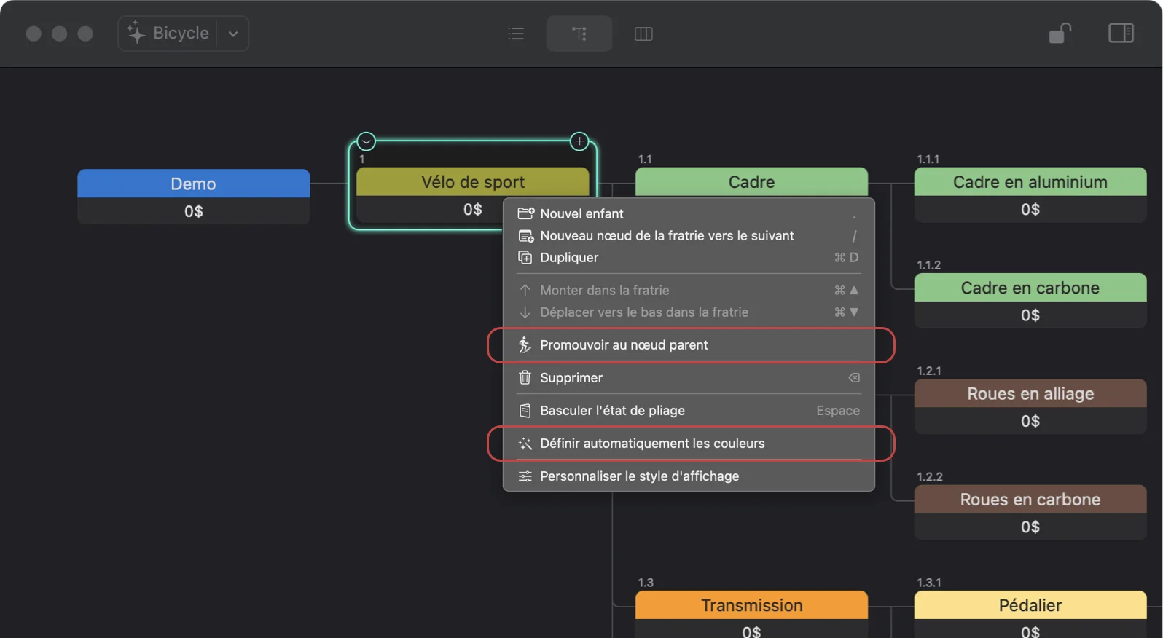
Task: Select the Cadre en aluminium node
Action: pos(1030,182)
